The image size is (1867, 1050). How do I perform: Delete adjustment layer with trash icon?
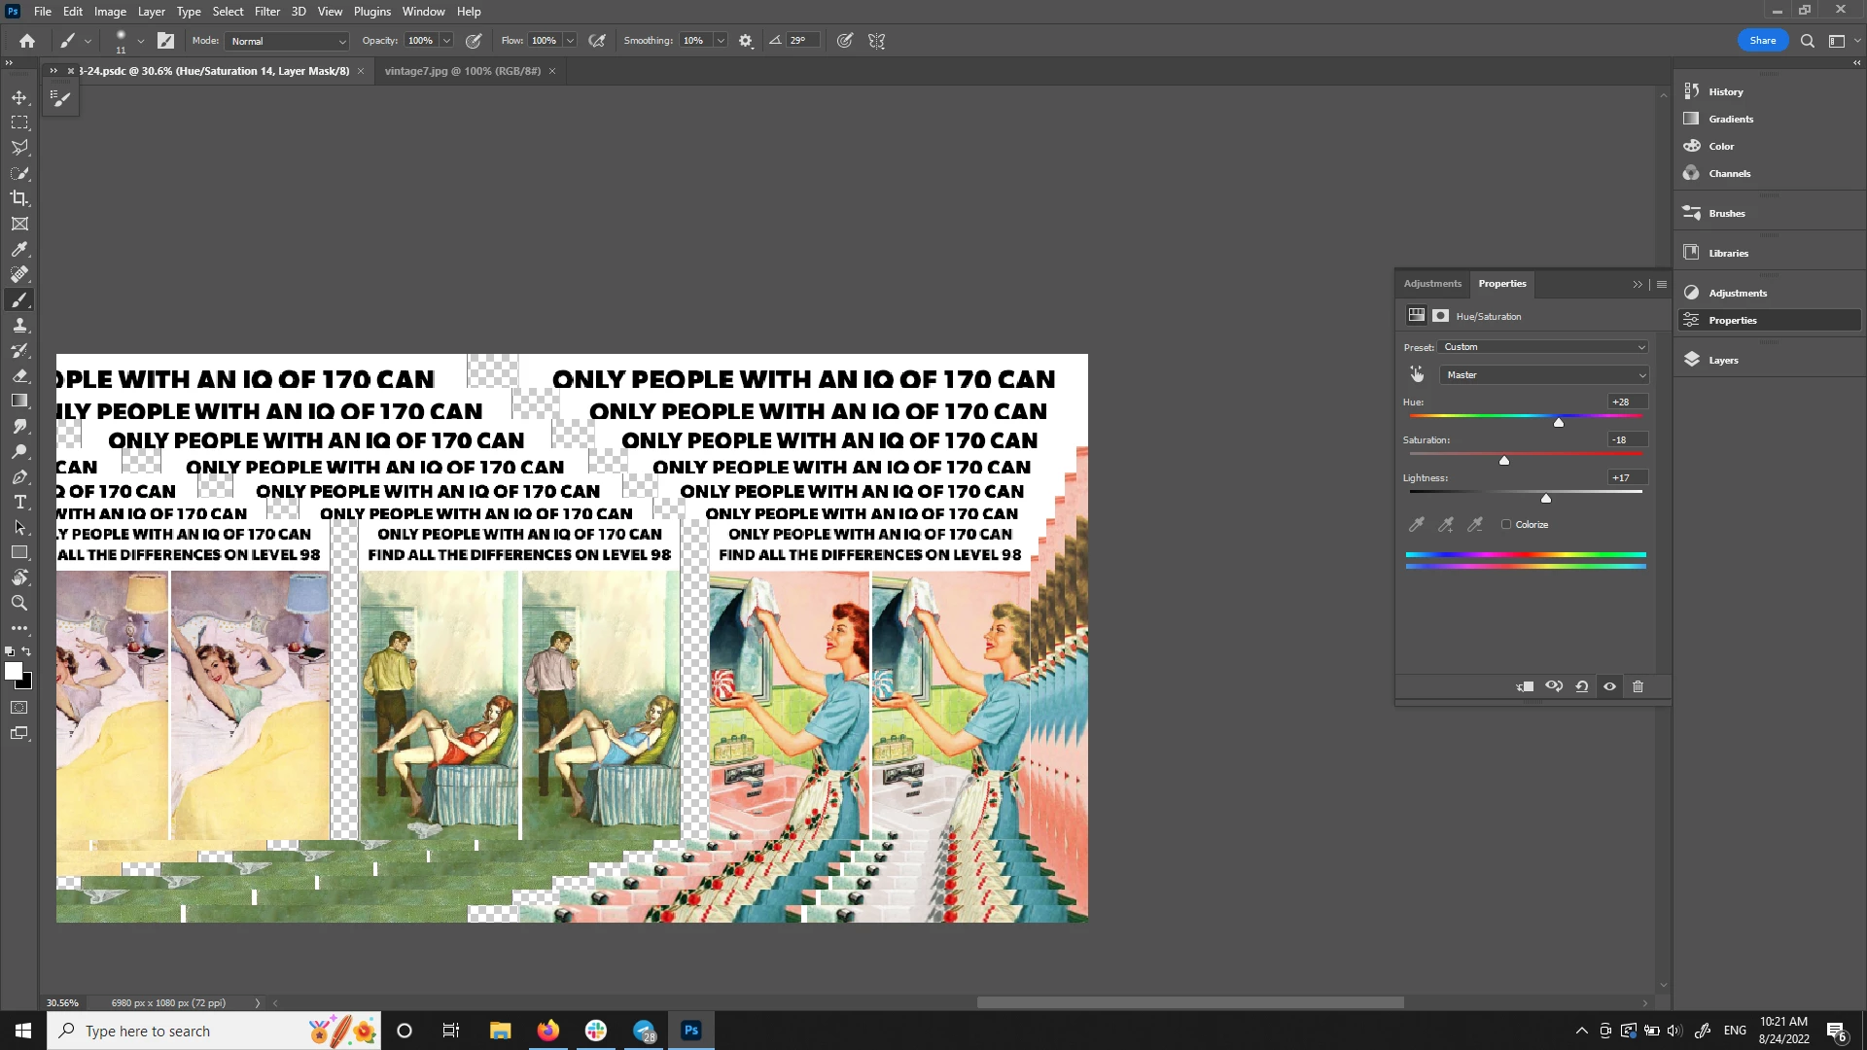(1638, 686)
